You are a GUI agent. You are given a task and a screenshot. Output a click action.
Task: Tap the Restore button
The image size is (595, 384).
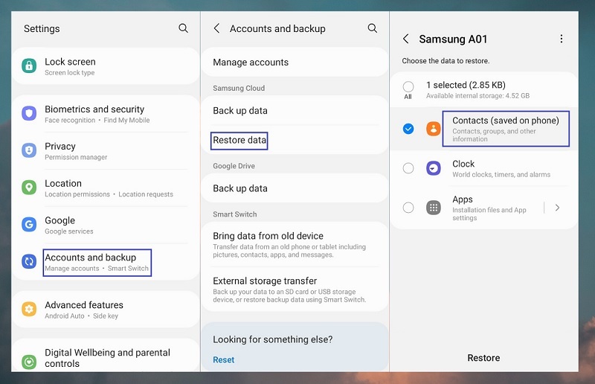[x=483, y=358]
